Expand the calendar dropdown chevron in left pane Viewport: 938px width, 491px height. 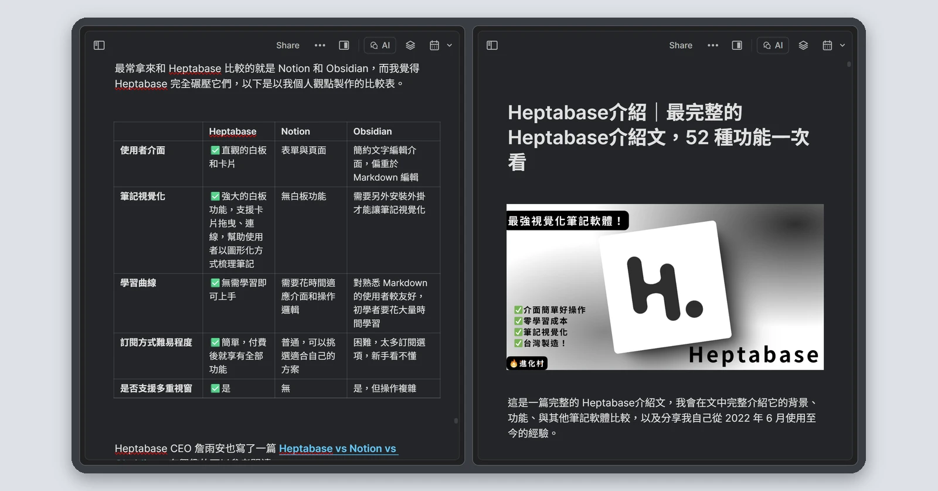point(450,45)
